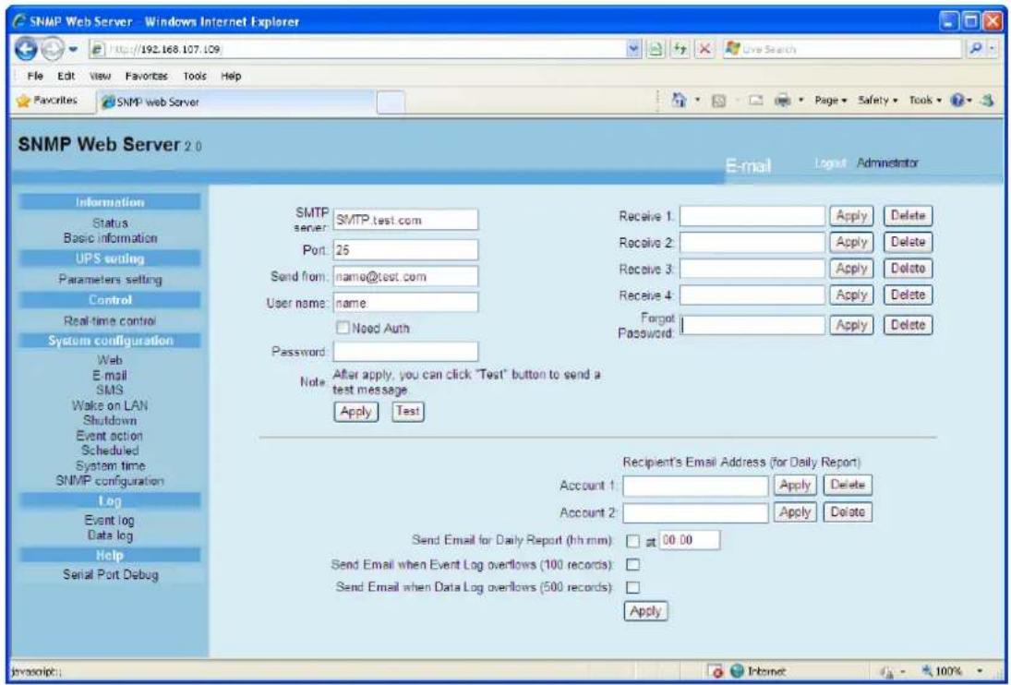This screenshot has height=685, width=1011.
Task: Click Delete for Receive 2
Action: coord(908,242)
